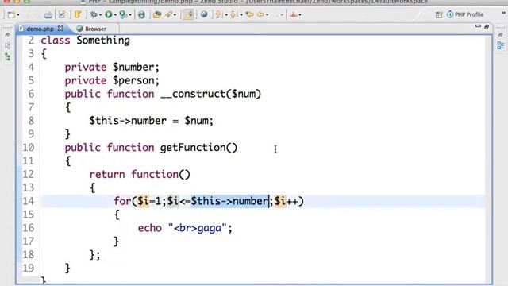Click the closing '};' on line 18

point(95,255)
